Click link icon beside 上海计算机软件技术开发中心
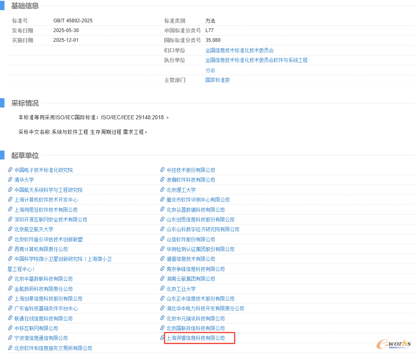The image size is (415, 353). click(10, 199)
